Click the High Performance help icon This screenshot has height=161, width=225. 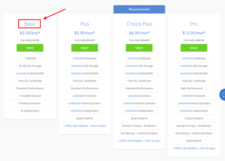(205, 89)
